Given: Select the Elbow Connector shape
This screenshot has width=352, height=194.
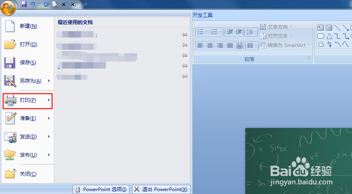Looking at the screenshot, I should point(337,36).
